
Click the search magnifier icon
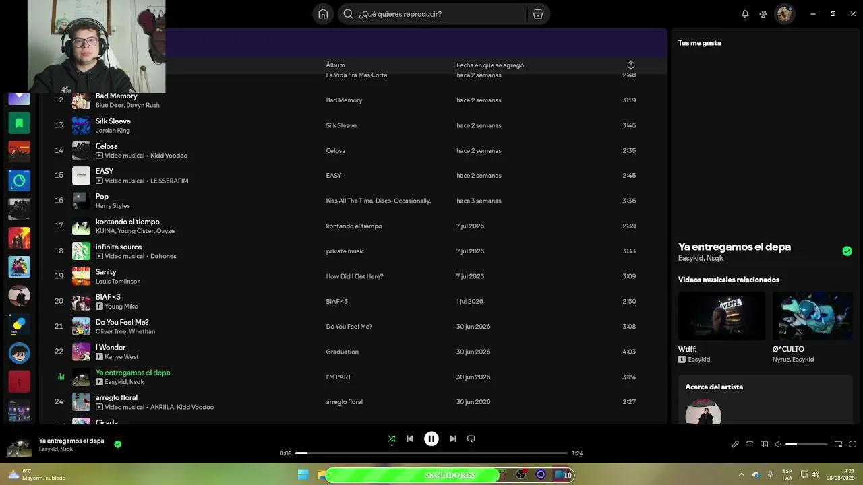point(348,14)
